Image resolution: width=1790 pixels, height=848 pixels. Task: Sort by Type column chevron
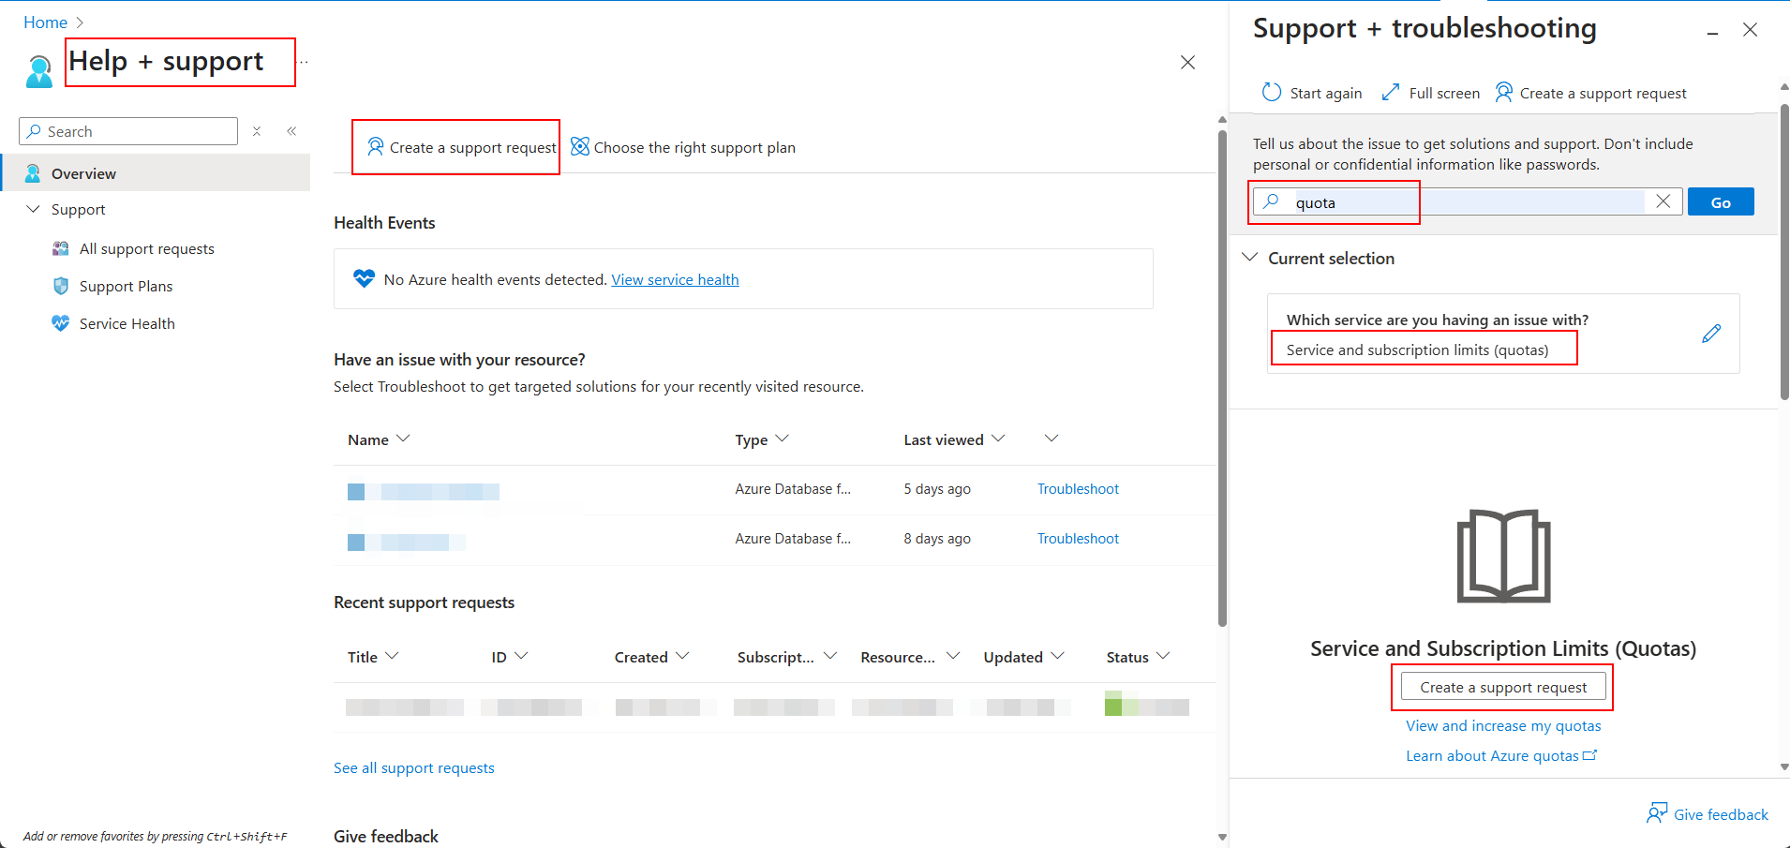[x=783, y=439]
